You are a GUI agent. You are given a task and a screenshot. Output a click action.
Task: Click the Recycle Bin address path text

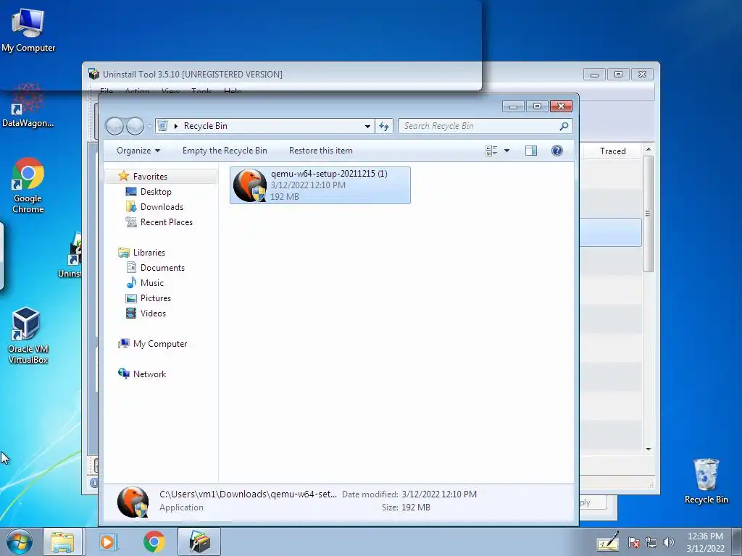point(205,126)
